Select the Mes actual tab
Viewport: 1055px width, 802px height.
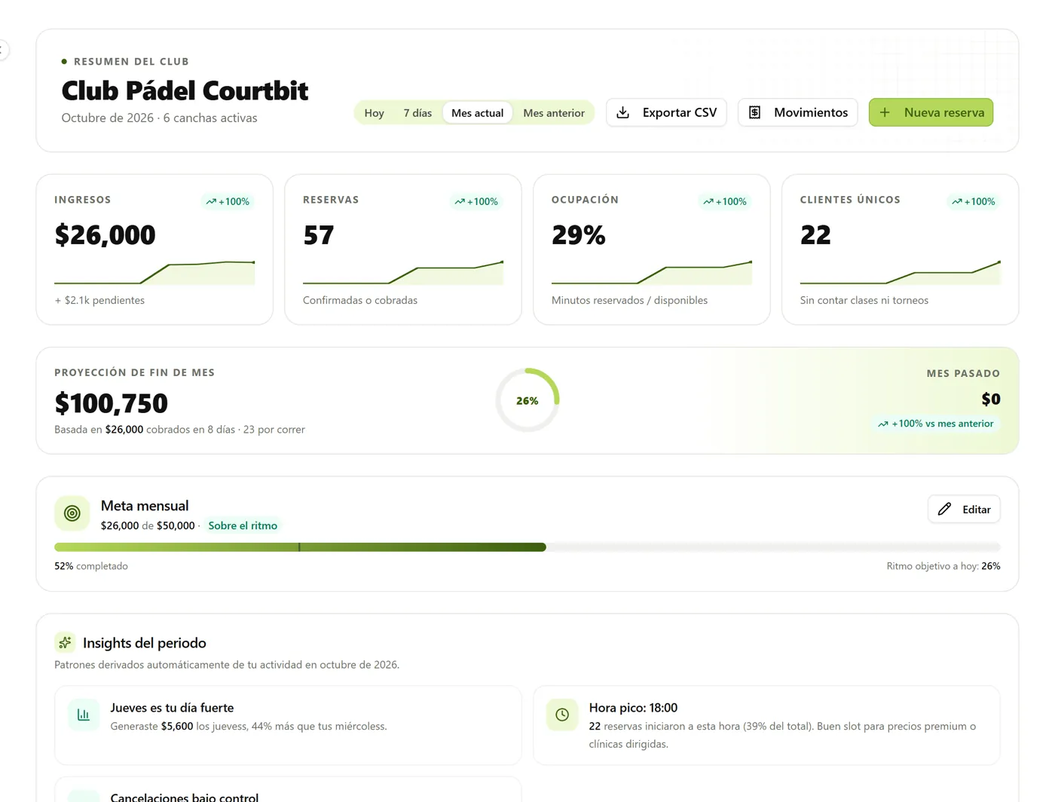click(477, 112)
